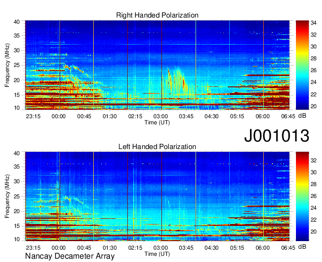Click the 10 MHz tick label on the bottom plot

pos(17,239)
